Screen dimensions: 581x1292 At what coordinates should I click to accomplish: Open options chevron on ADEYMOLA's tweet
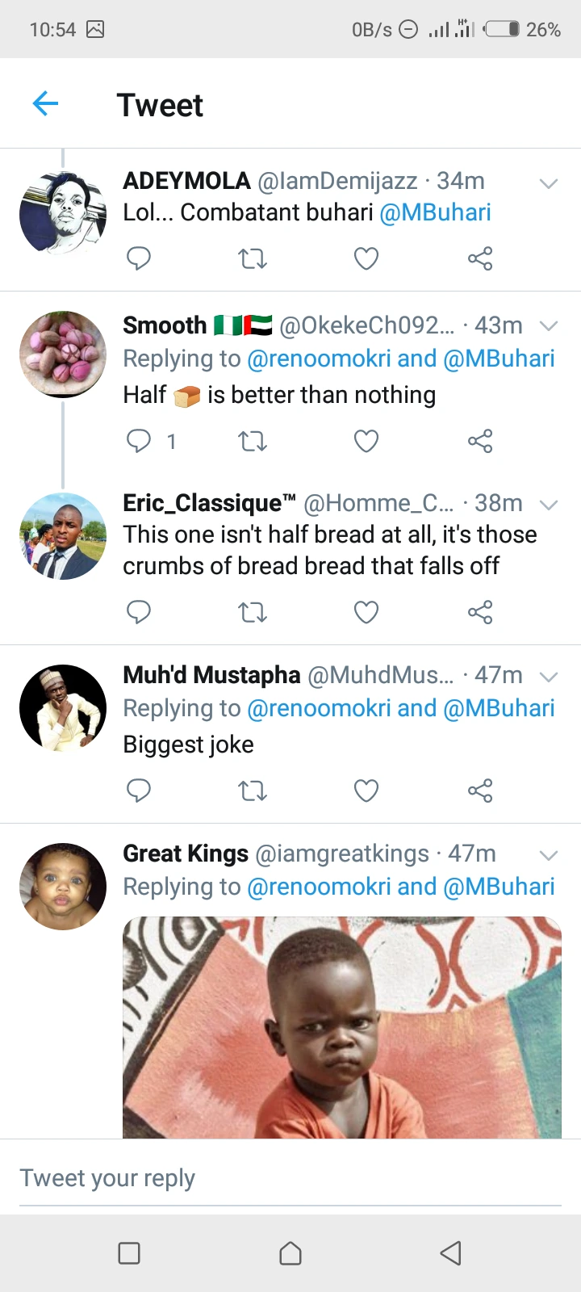point(549,183)
